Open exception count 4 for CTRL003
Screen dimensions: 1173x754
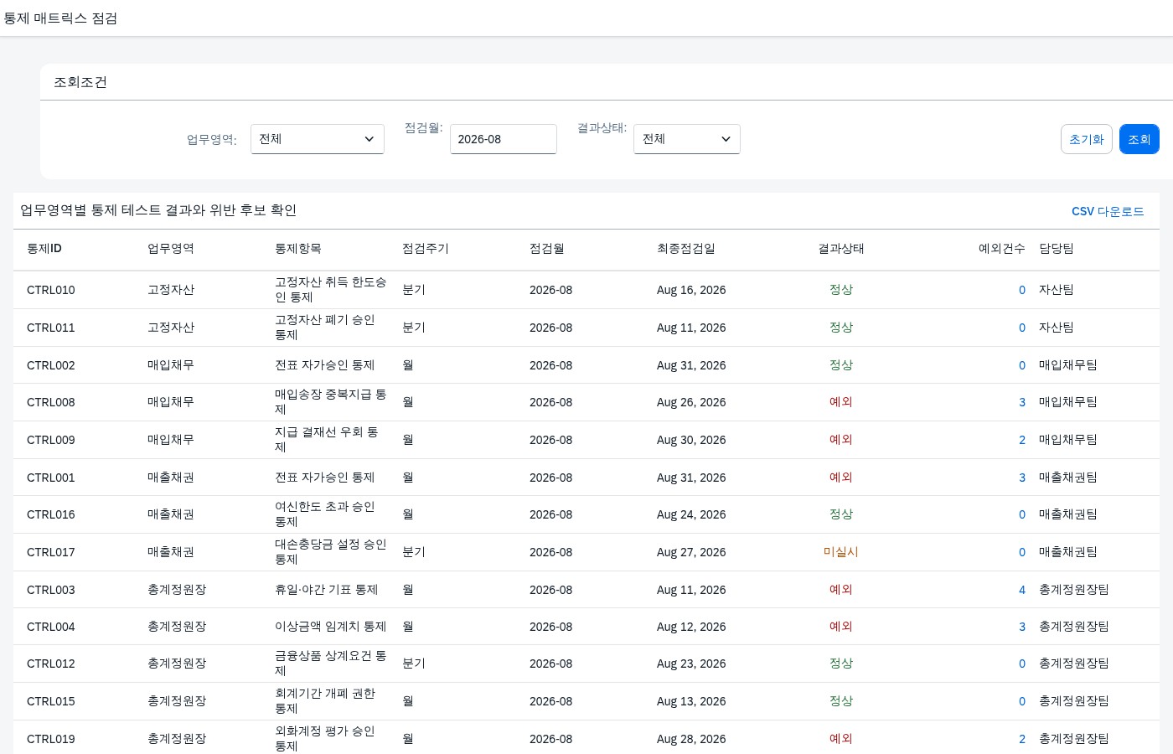[x=1022, y=590]
